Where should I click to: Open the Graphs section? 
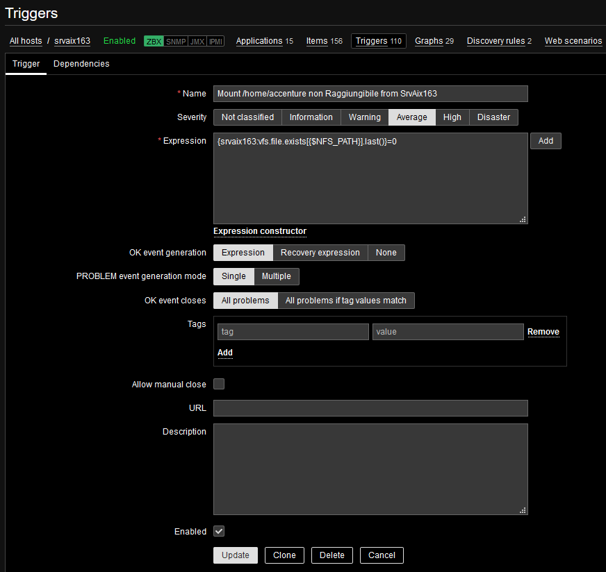point(429,41)
